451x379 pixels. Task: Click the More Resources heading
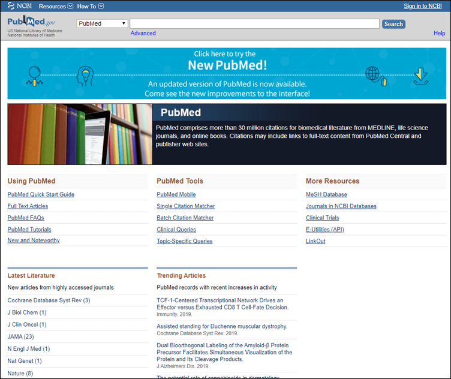point(332,181)
